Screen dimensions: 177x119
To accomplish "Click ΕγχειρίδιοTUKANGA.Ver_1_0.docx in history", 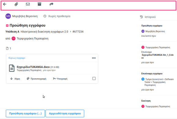I will tap(158, 56).
